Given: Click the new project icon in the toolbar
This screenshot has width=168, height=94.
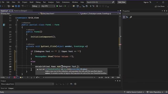Looking at the screenshot, I should coord(9,6).
